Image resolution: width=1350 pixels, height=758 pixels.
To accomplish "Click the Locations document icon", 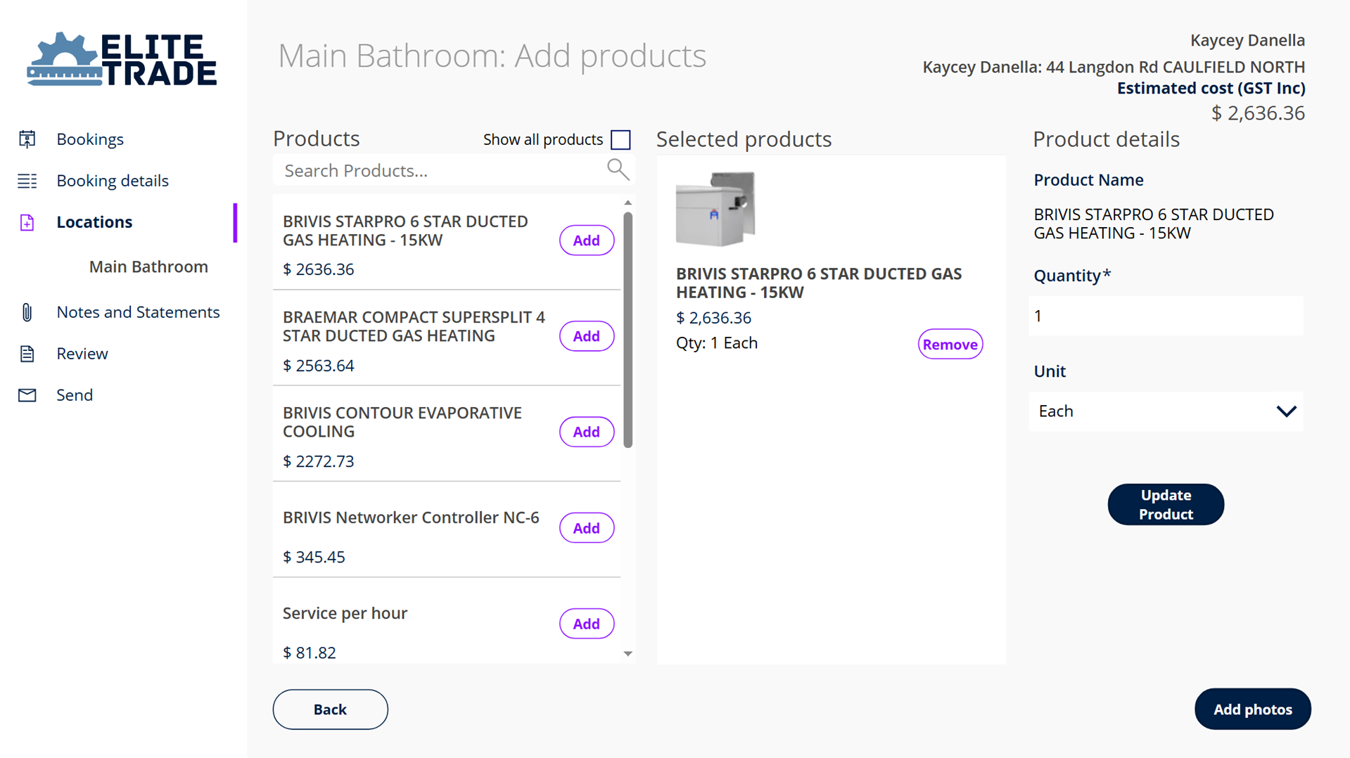I will 27,222.
